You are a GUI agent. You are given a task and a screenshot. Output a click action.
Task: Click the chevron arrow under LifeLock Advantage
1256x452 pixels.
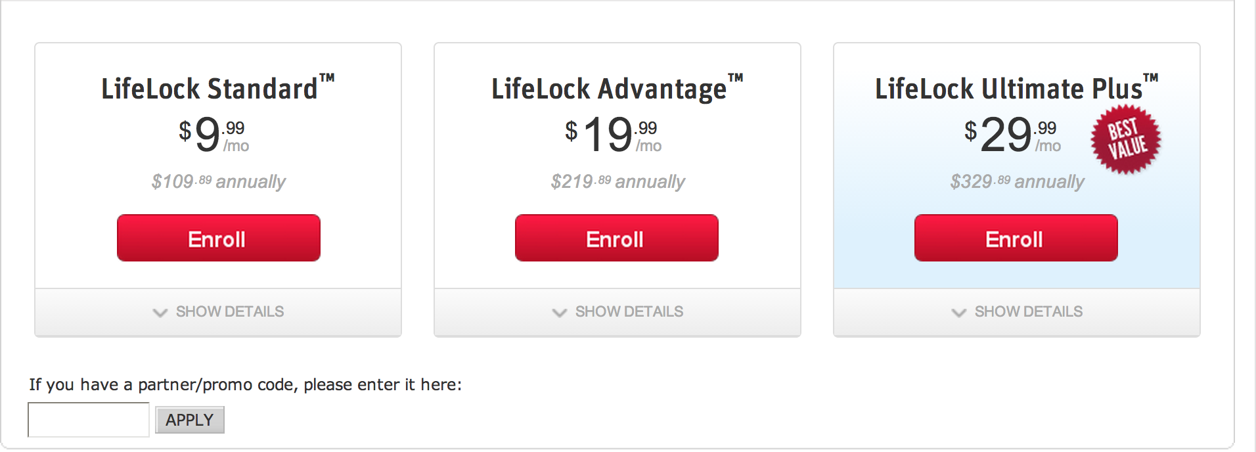tap(559, 313)
